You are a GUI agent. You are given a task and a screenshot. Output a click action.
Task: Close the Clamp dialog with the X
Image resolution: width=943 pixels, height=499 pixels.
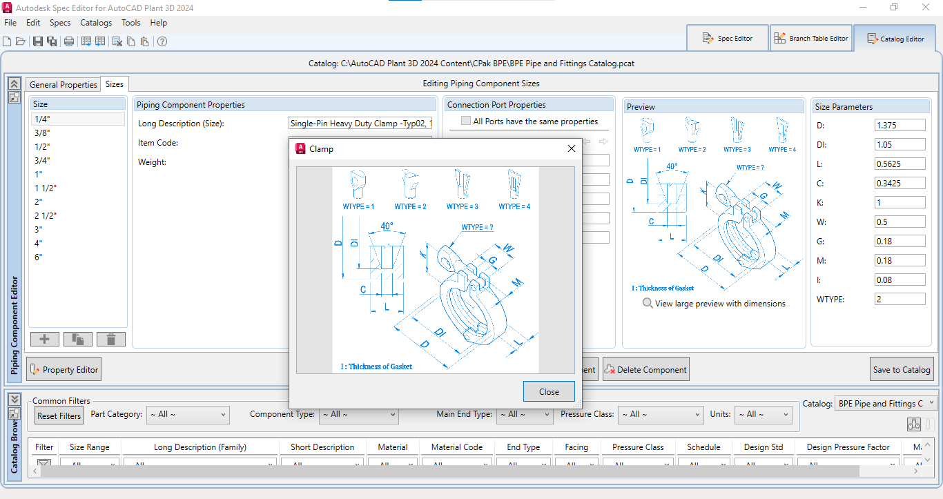(x=571, y=148)
